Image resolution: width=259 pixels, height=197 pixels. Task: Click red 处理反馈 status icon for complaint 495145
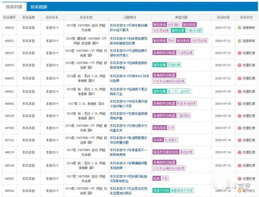point(240,165)
